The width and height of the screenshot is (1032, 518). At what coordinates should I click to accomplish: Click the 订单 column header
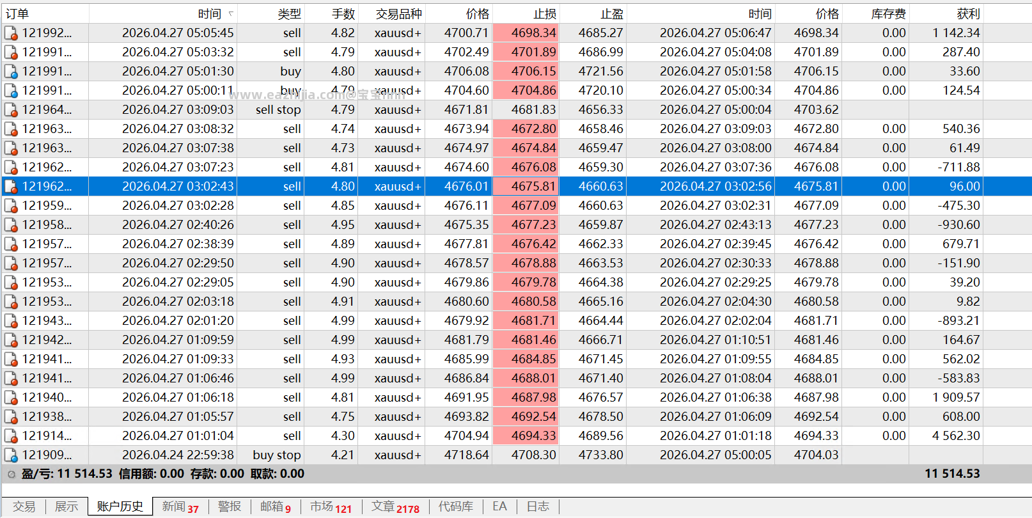pos(45,13)
